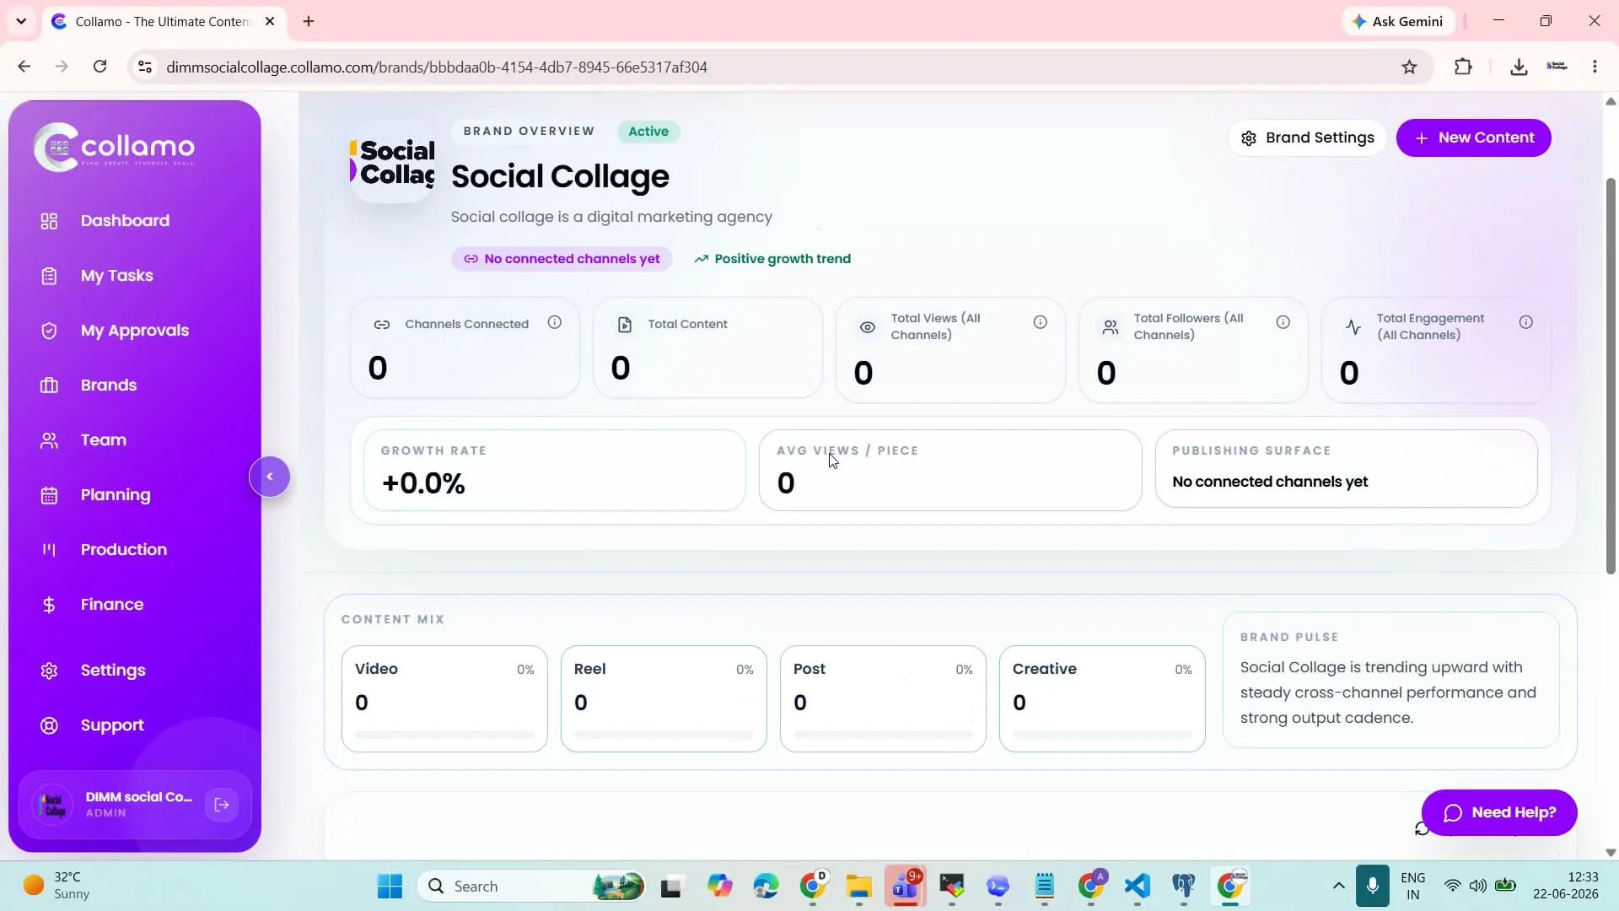Go to My Tasks in sidebar
1619x911 pixels.
point(116,276)
